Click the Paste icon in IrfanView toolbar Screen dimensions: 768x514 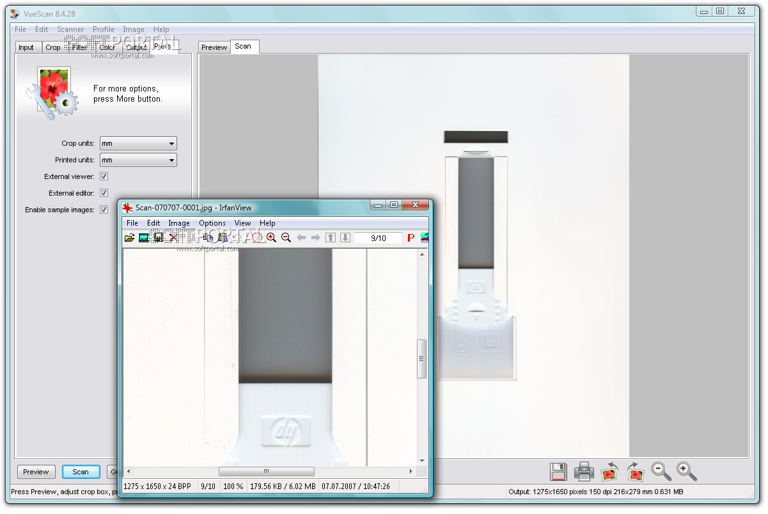click(223, 238)
